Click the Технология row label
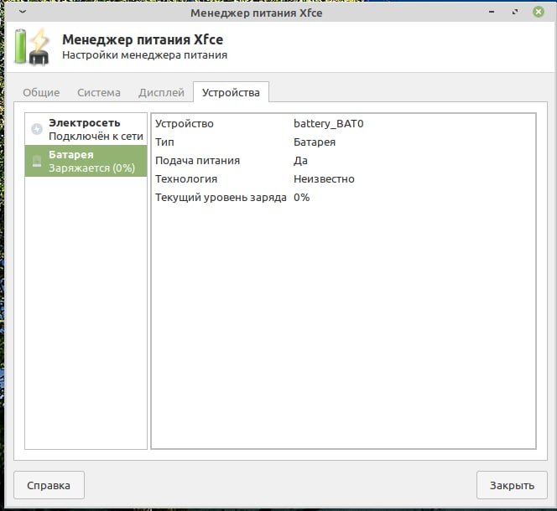The height and width of the screenshot is (511, 557). [186, 179]
